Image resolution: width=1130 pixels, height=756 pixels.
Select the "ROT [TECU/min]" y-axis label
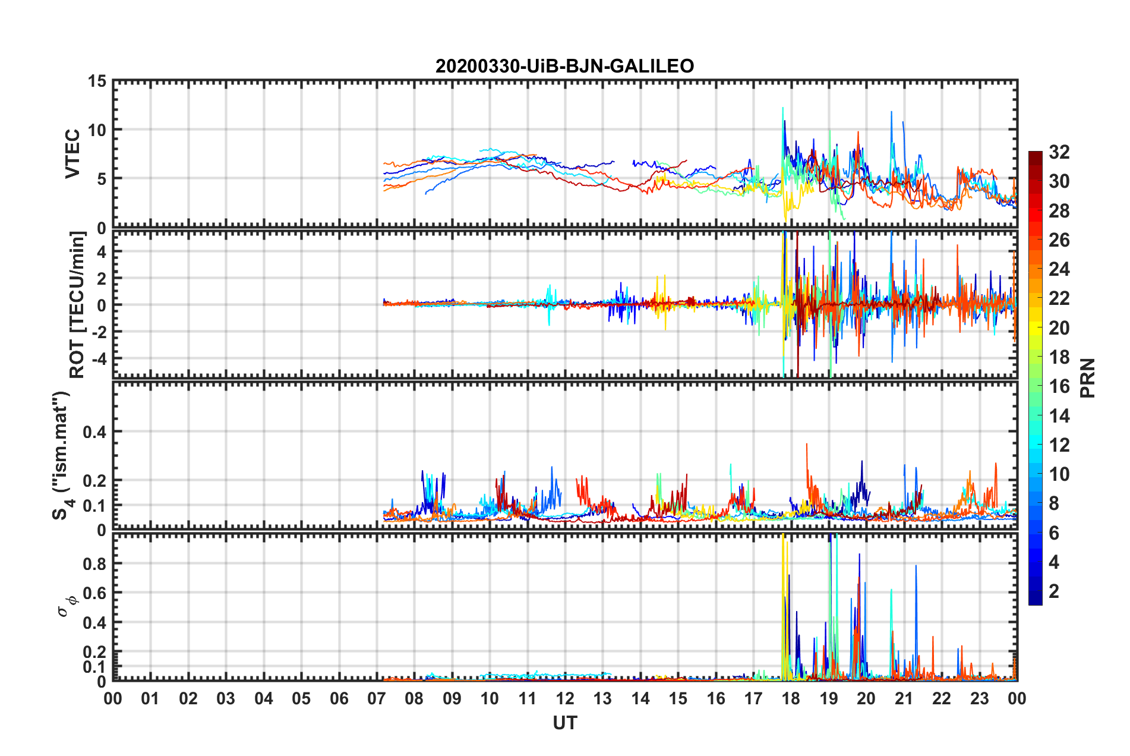click(77, 305)
